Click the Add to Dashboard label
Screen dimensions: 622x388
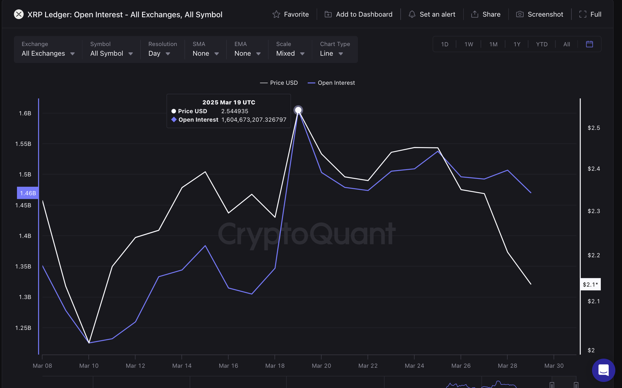click(x=364, y=14)
